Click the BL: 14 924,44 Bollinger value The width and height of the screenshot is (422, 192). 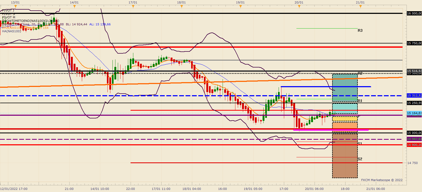click(77, 24)
